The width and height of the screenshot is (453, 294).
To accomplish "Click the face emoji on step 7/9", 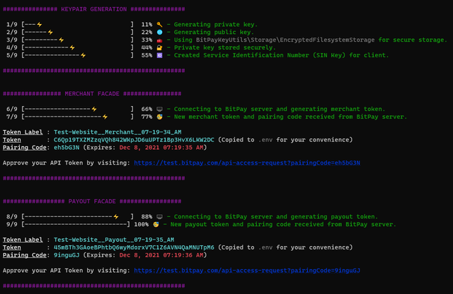I will [x=159, y=117].
